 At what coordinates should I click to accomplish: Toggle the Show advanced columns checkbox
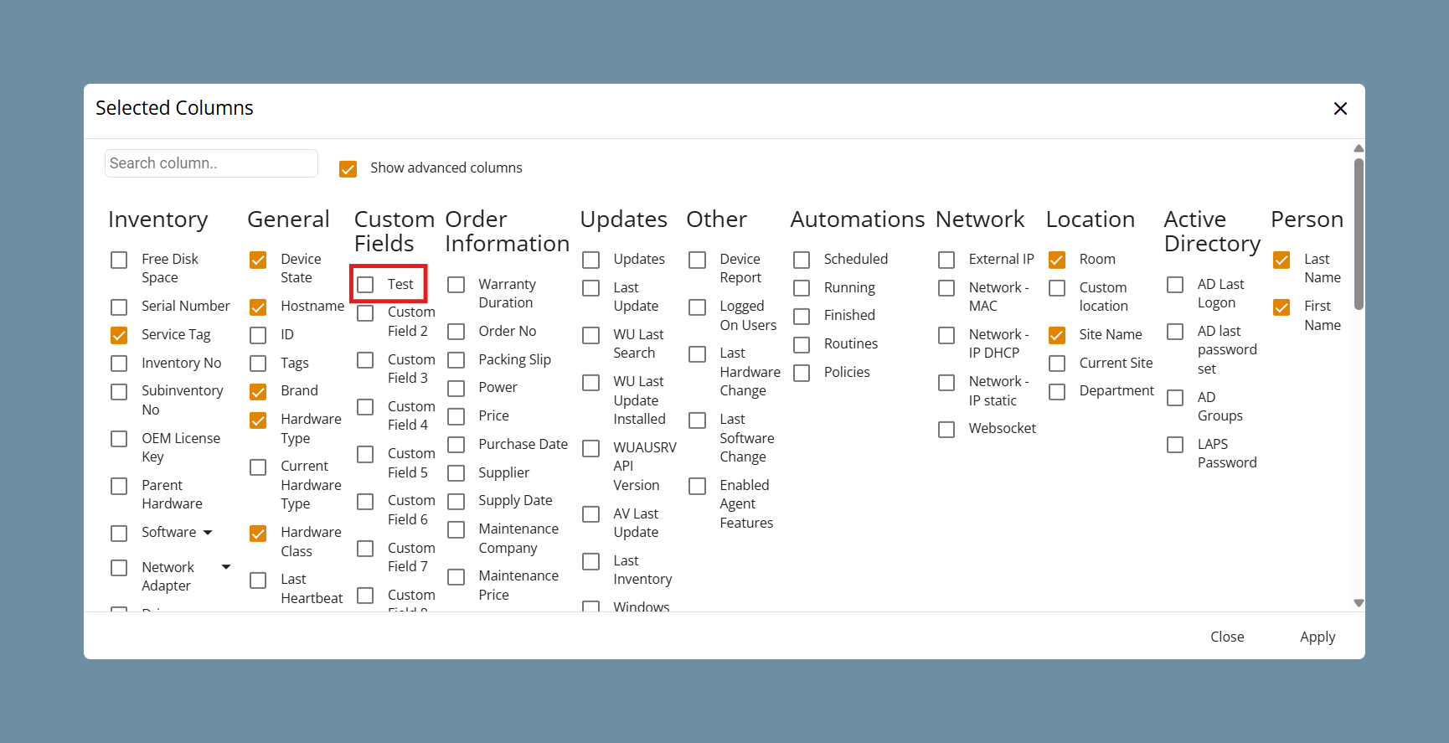pyautogui.click(x=348, y=168)
